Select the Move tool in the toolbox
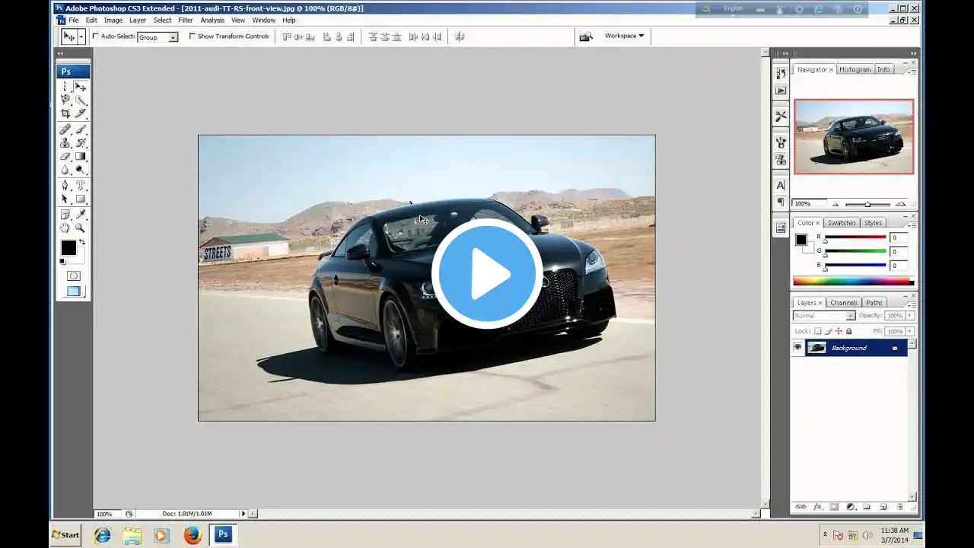This screenshot has width=974, height=548. 80,87
